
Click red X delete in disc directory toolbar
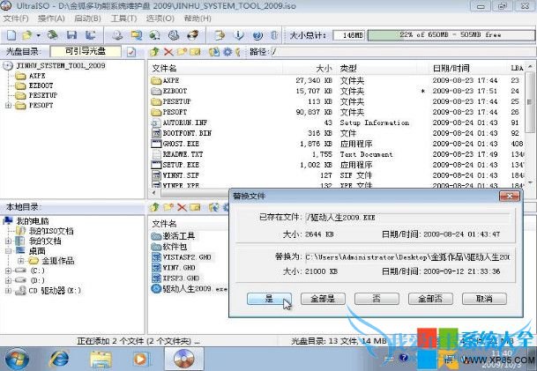168,52
